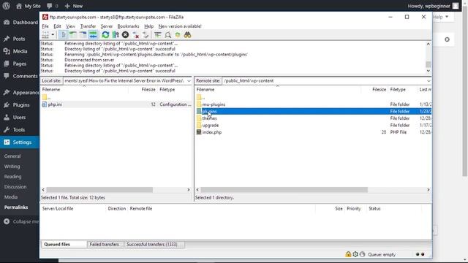Open the View menu
This screenshot has height=263, width=468.
[x=70, y=26]
